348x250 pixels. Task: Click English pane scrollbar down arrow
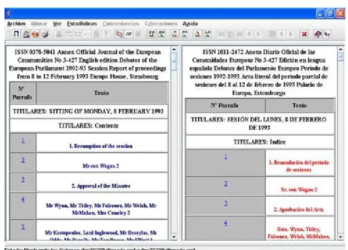[x=174, y=237]
